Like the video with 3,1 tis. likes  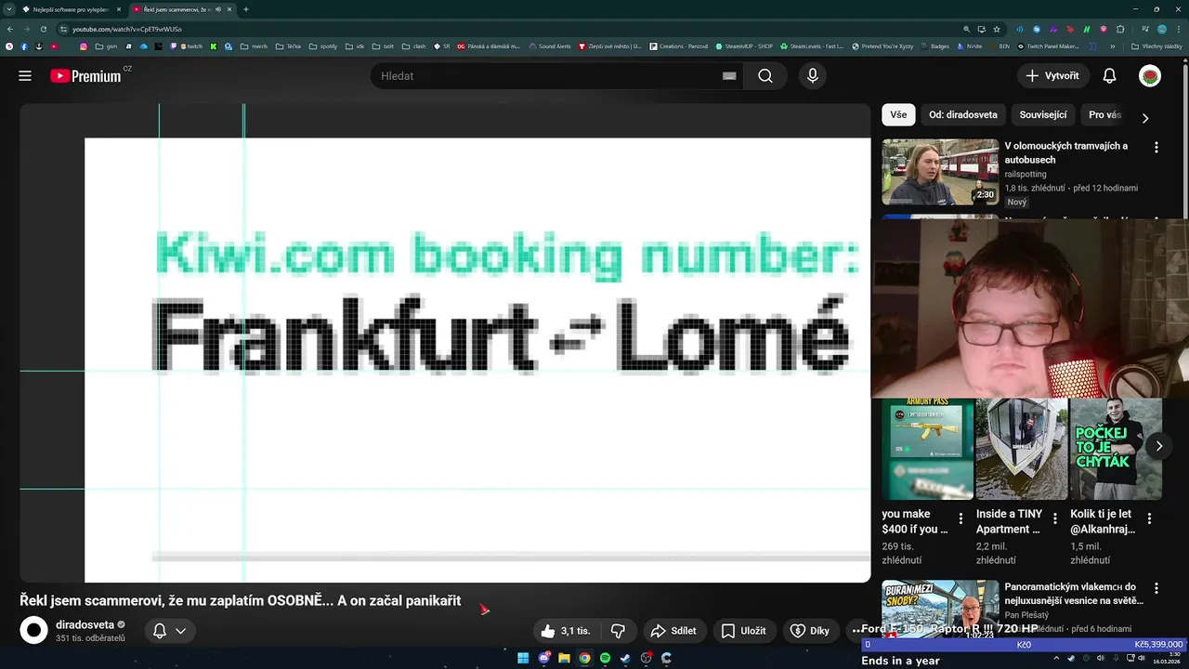(566, 631)
